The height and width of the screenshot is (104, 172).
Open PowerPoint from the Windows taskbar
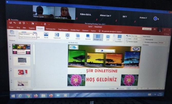[x=51, y=95]
